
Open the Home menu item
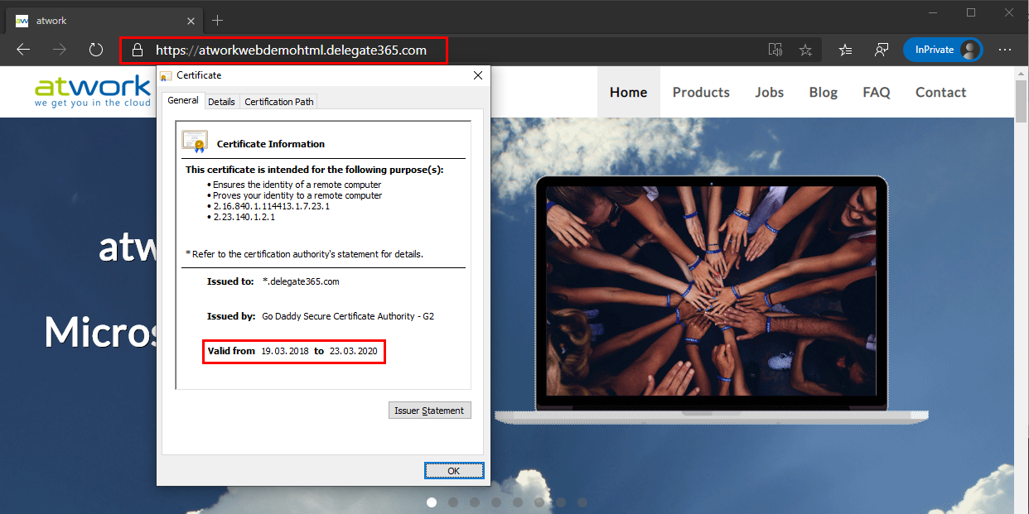629,92
